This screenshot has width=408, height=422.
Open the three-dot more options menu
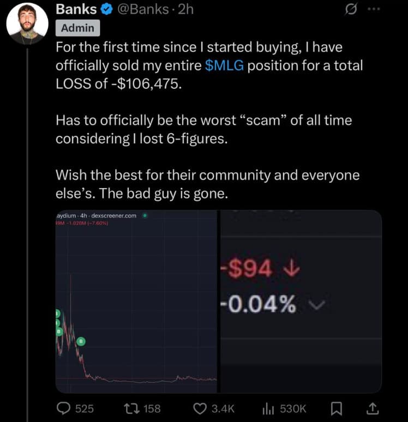point(372,10)
